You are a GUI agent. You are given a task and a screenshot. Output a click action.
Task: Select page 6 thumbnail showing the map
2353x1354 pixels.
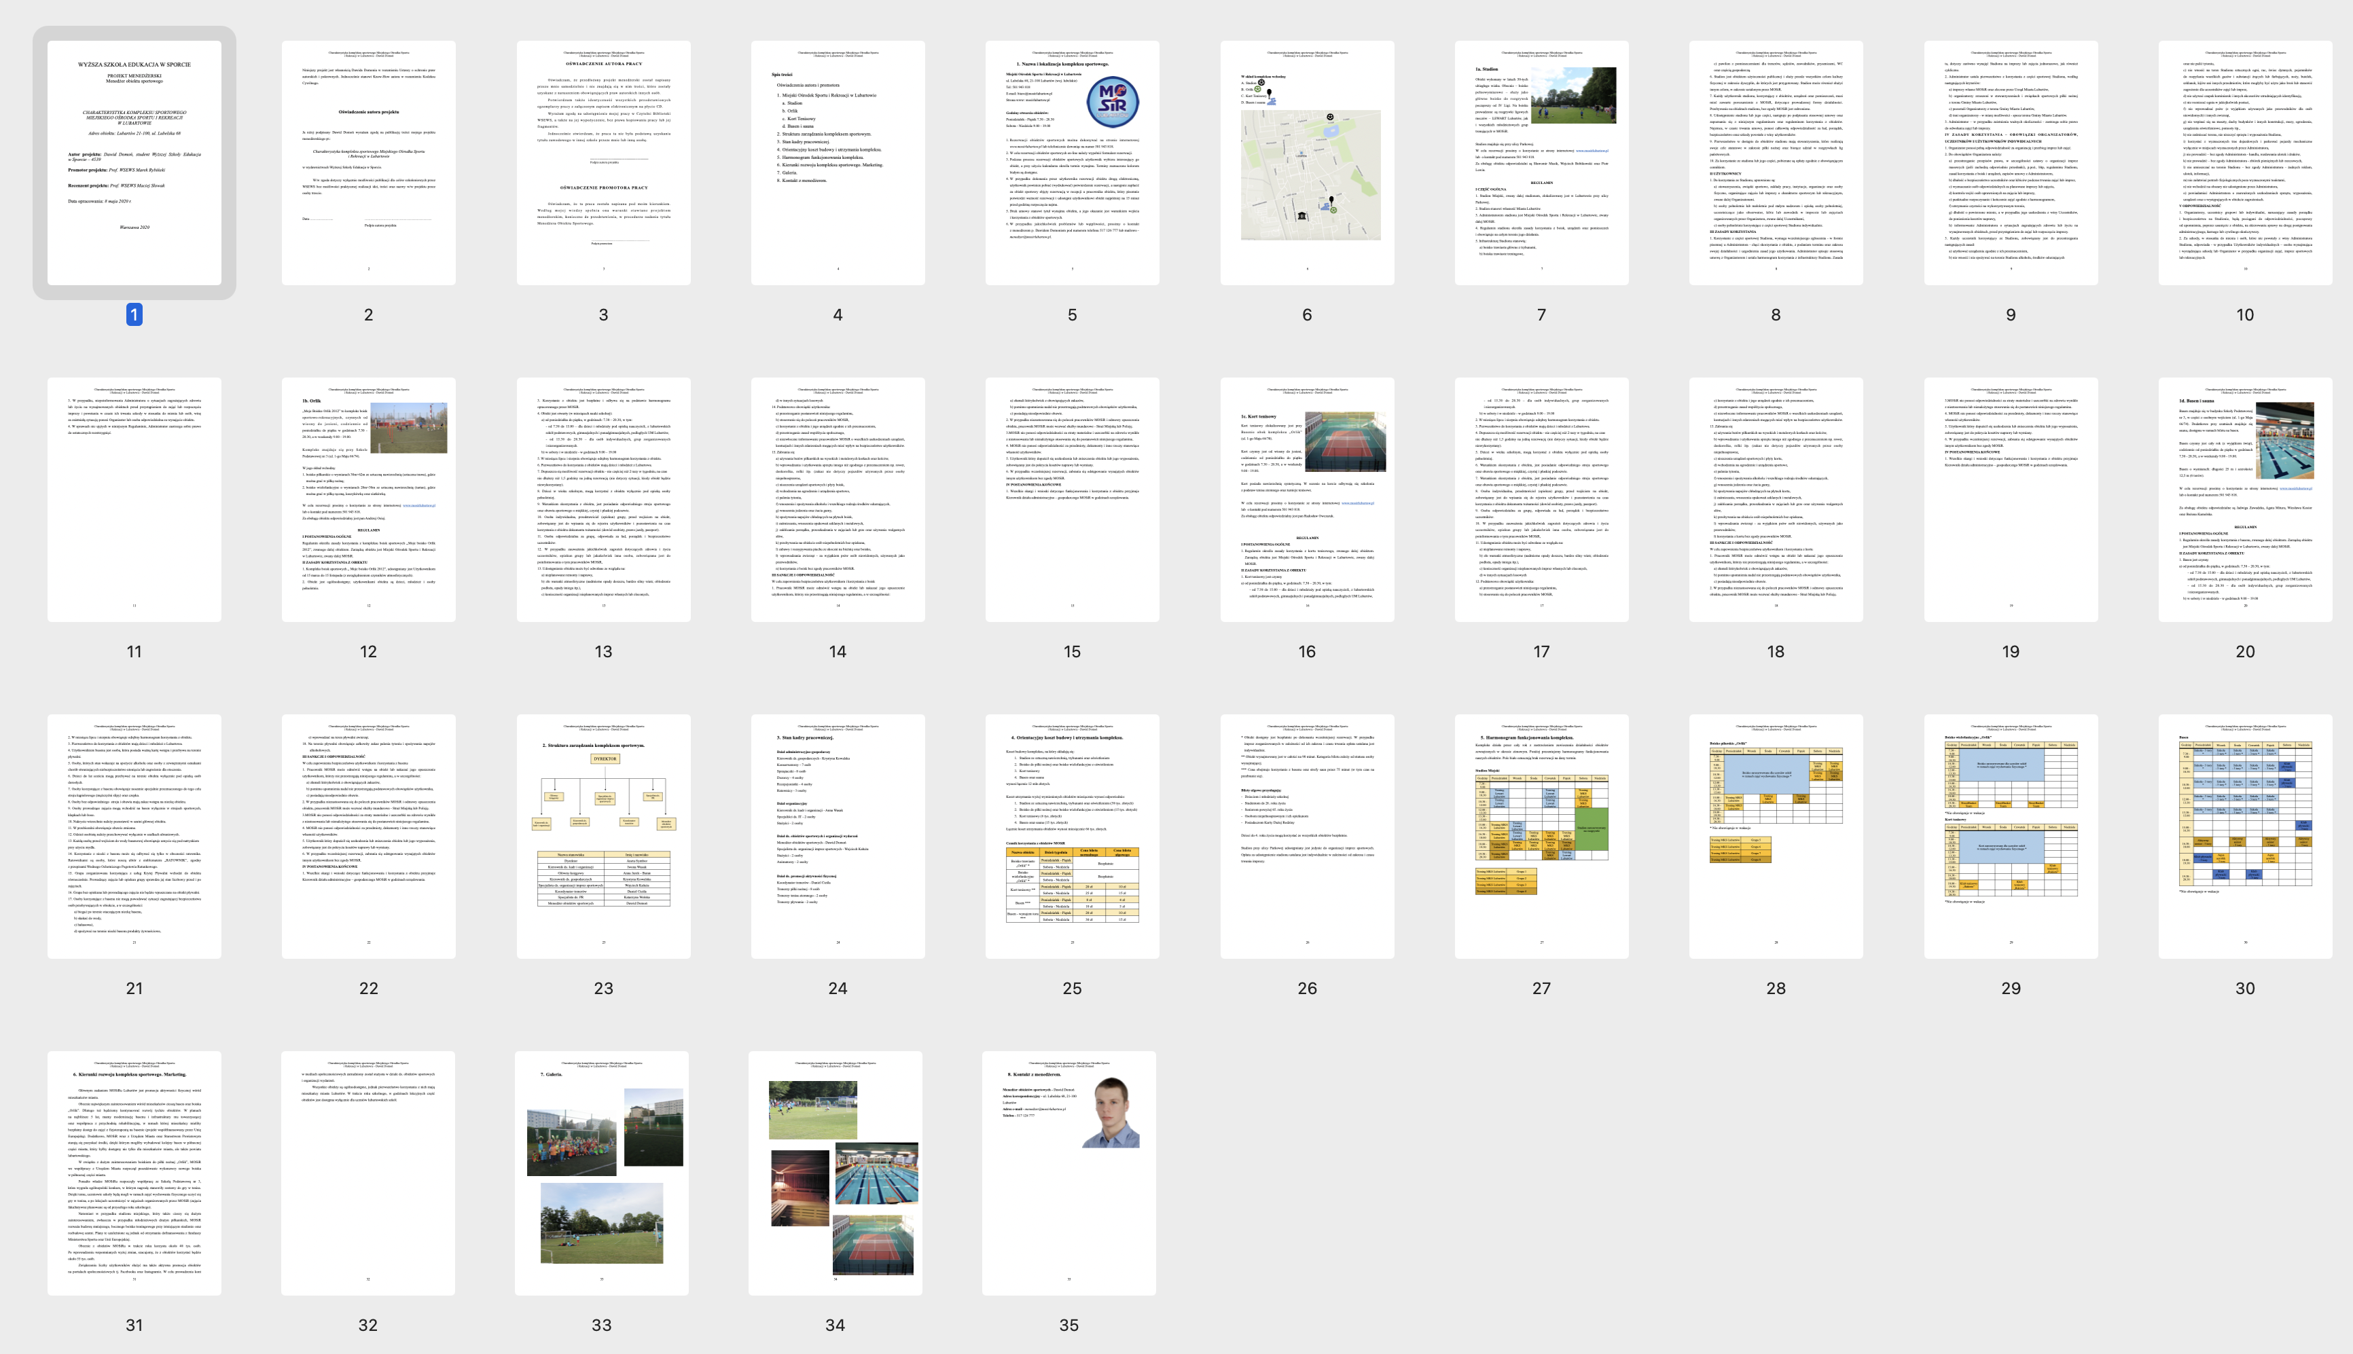pyautogui.click(x=1307, y=163)
